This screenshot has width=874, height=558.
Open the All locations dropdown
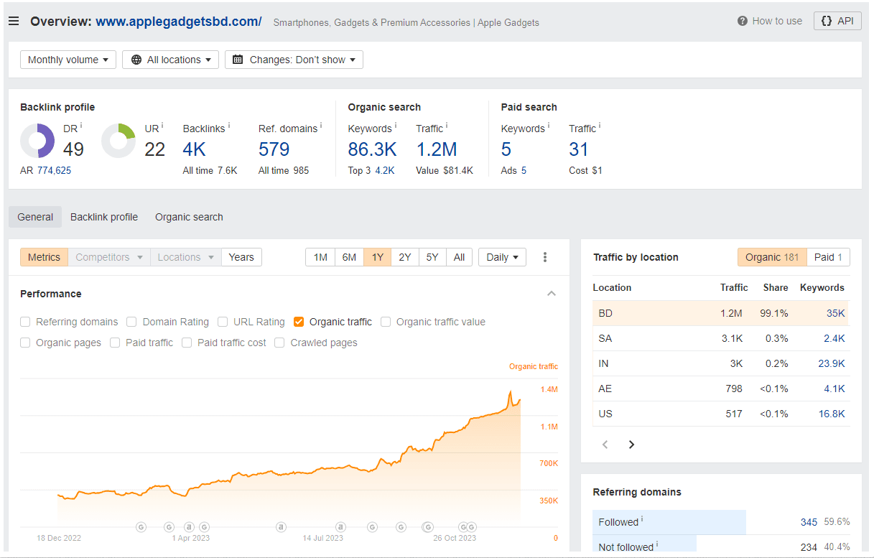click(x=170, y=60)
